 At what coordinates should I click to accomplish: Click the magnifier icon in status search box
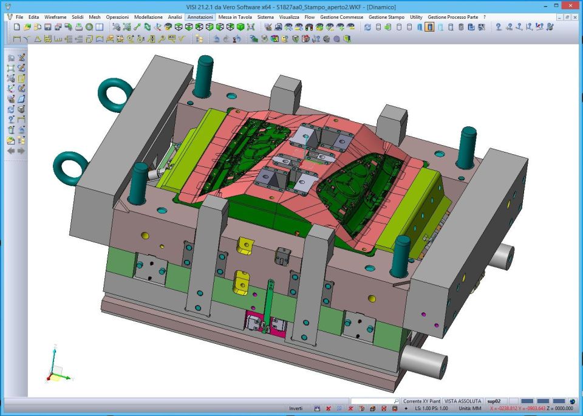point(396,401)
